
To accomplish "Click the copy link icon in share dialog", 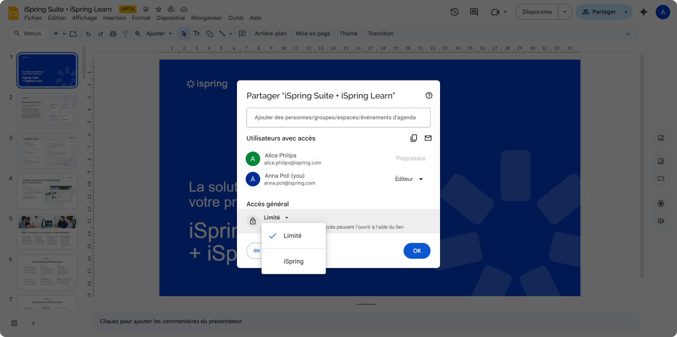I will (x=413, y=138).
